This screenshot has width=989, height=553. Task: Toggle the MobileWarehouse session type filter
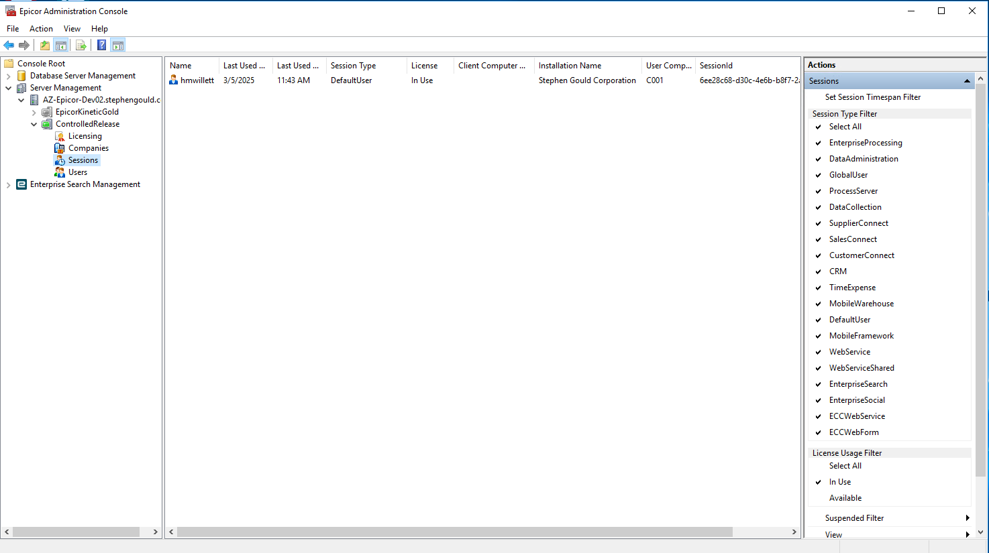[x=861, y=304]
